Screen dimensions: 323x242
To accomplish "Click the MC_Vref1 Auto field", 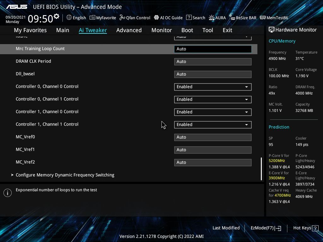I will point(213,150).
